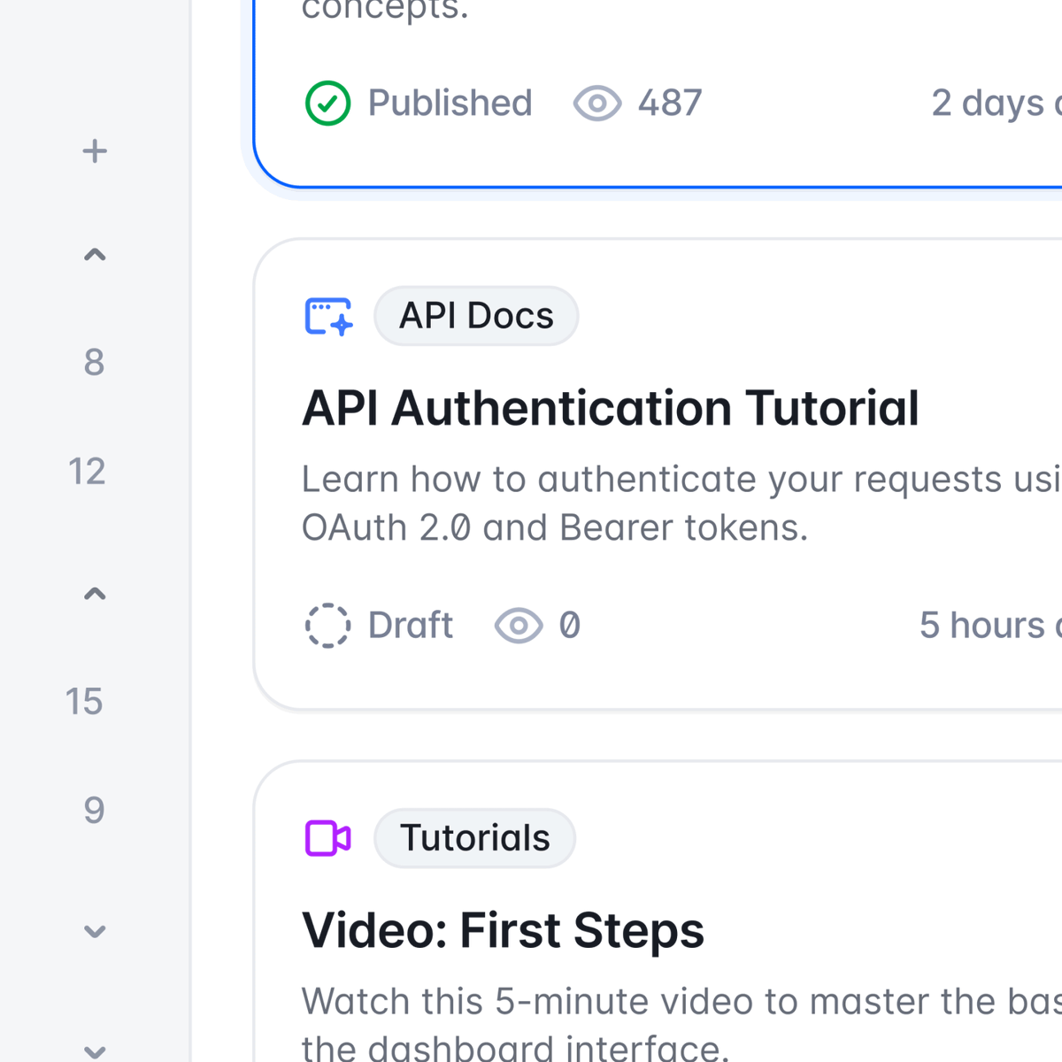This screenshot has height=1062, width=1062.
Task: Click the 2 days timestamp
Action: point(997,104)
